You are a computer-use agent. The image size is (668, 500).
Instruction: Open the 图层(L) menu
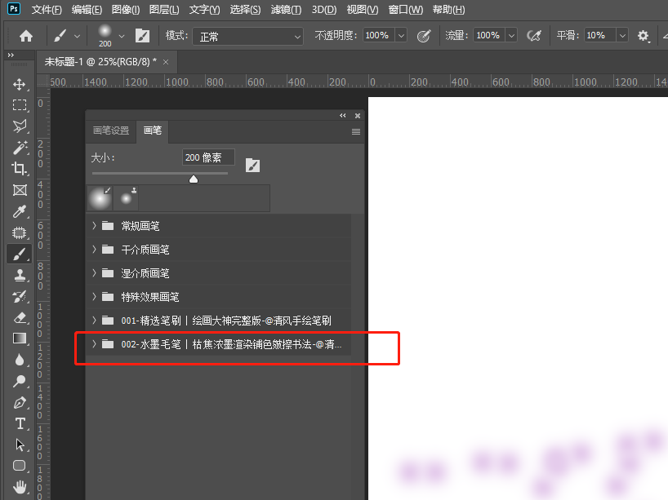164,9
